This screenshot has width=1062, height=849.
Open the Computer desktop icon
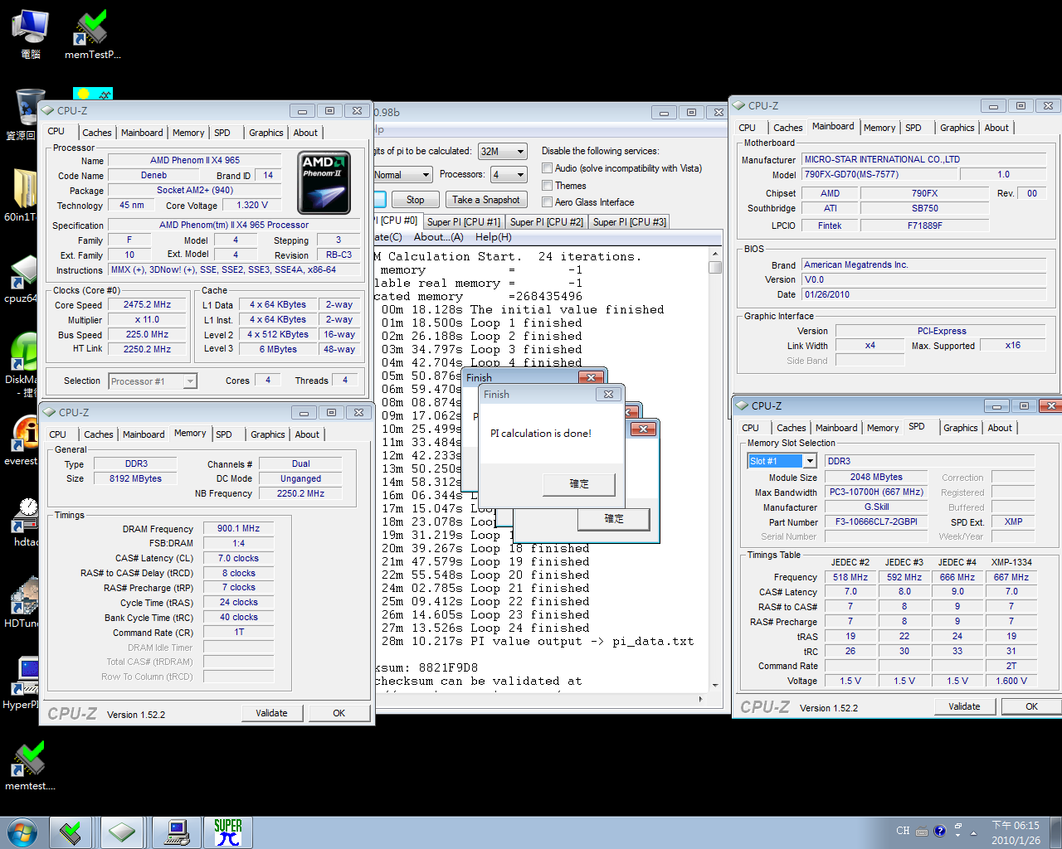click(x=30, y=35)
